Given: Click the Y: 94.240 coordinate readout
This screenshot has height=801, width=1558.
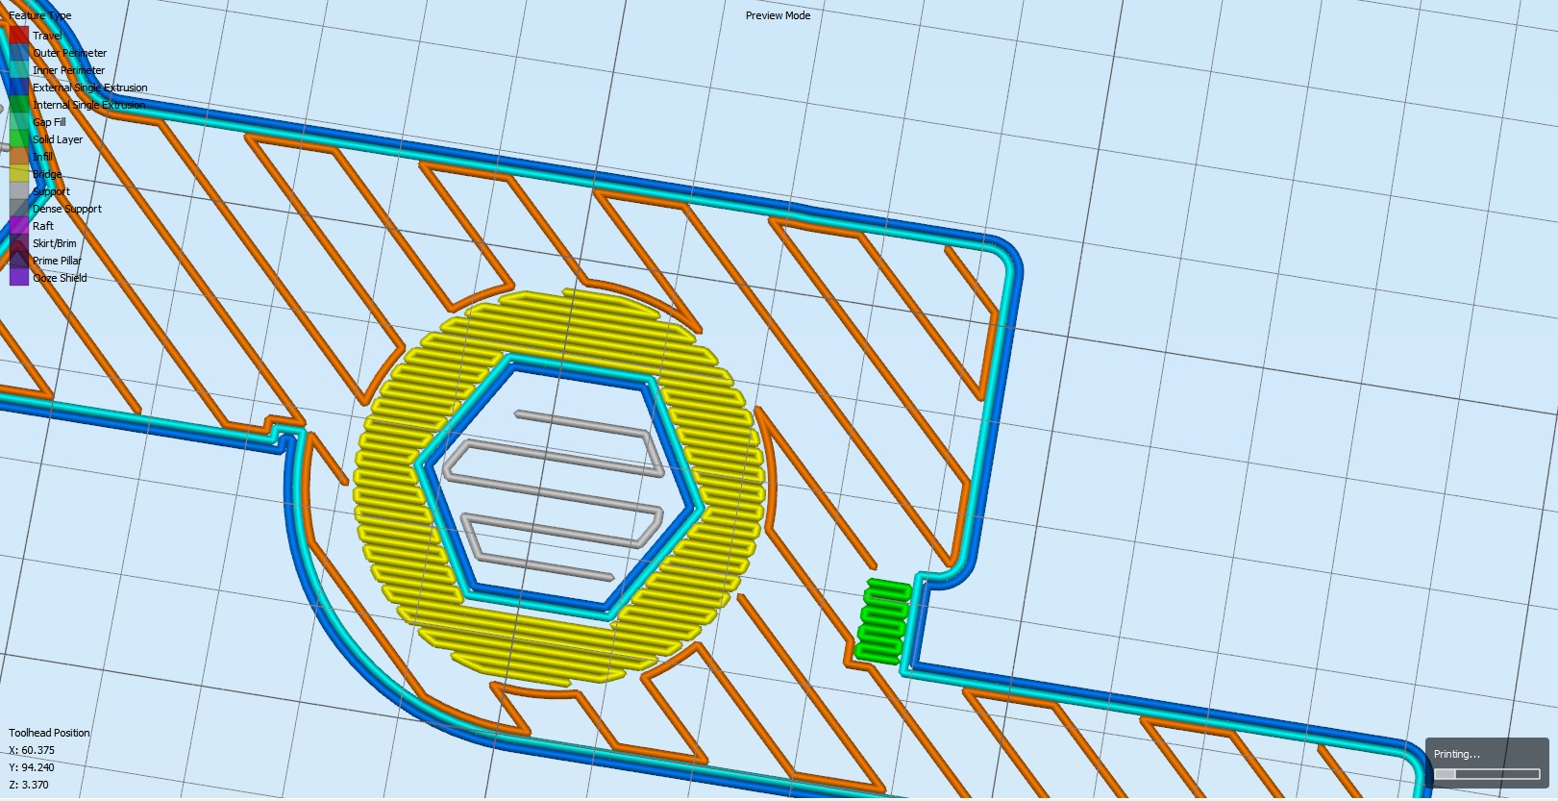Looking at the screenshot, I should pos(32,767).
